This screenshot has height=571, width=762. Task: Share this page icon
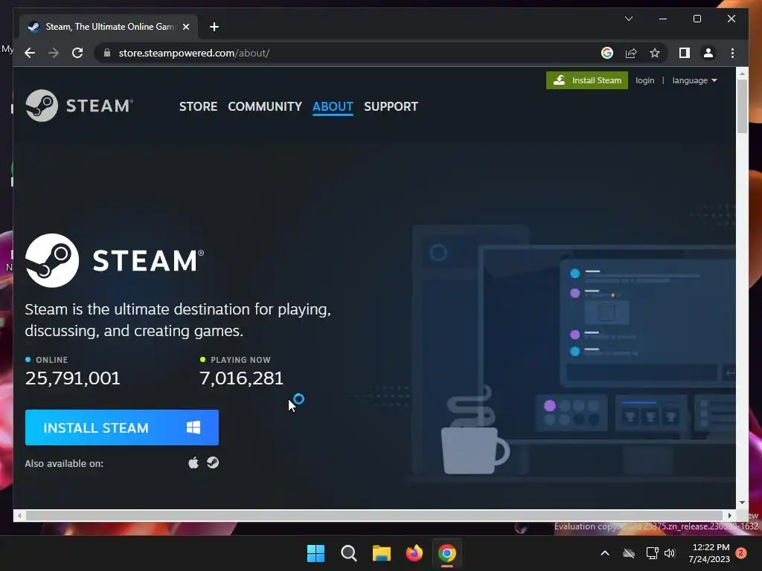pos(631,53)
